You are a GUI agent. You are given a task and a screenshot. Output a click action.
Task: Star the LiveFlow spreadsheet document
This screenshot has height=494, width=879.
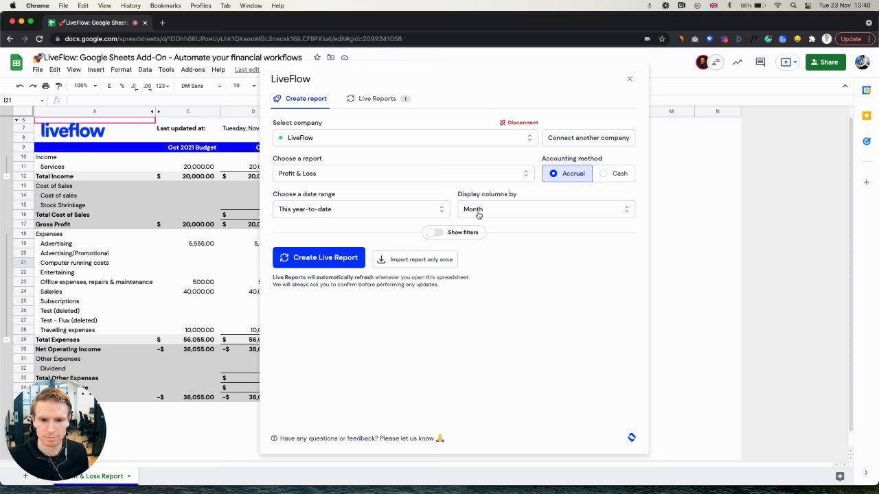pos(317,58)
